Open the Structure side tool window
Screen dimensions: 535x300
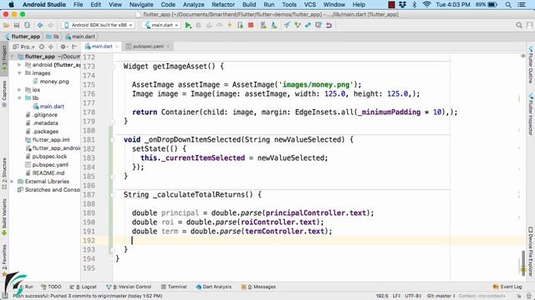4,173
